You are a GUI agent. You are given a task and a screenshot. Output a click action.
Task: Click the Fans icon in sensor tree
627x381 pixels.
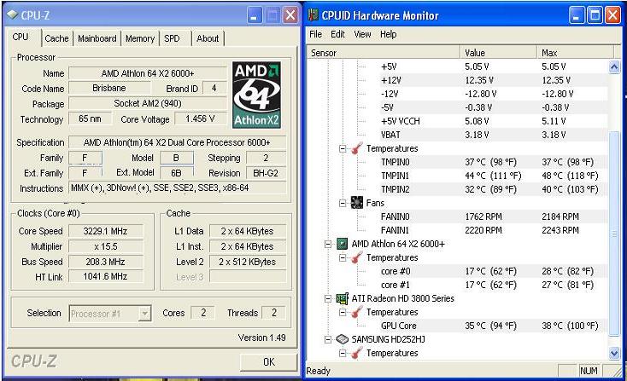tap(357, 203)
